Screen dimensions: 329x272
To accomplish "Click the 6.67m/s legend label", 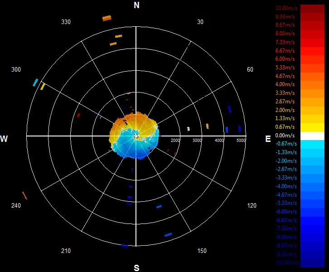I will pyautogui.click(x=285, y=51).
